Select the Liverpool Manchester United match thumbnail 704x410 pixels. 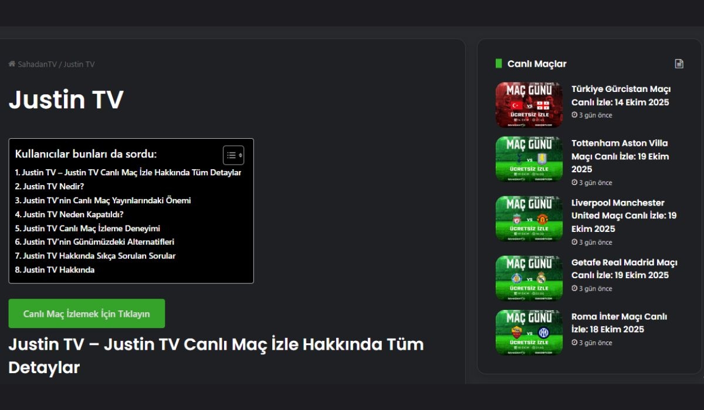click(529, 218)
